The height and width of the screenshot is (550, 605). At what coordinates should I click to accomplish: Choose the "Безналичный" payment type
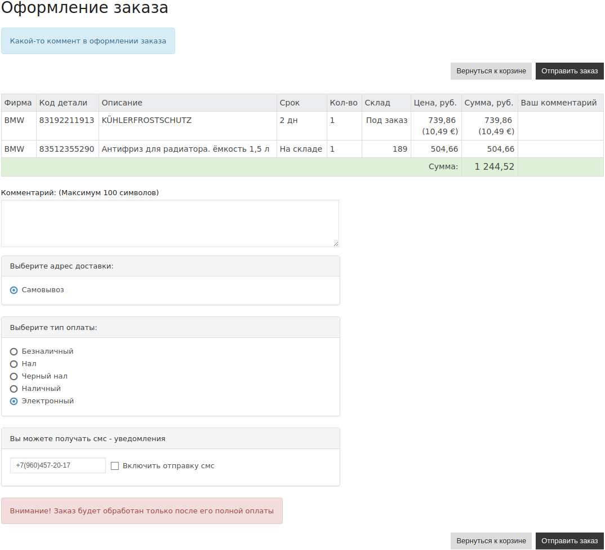[x=14, y=351]
